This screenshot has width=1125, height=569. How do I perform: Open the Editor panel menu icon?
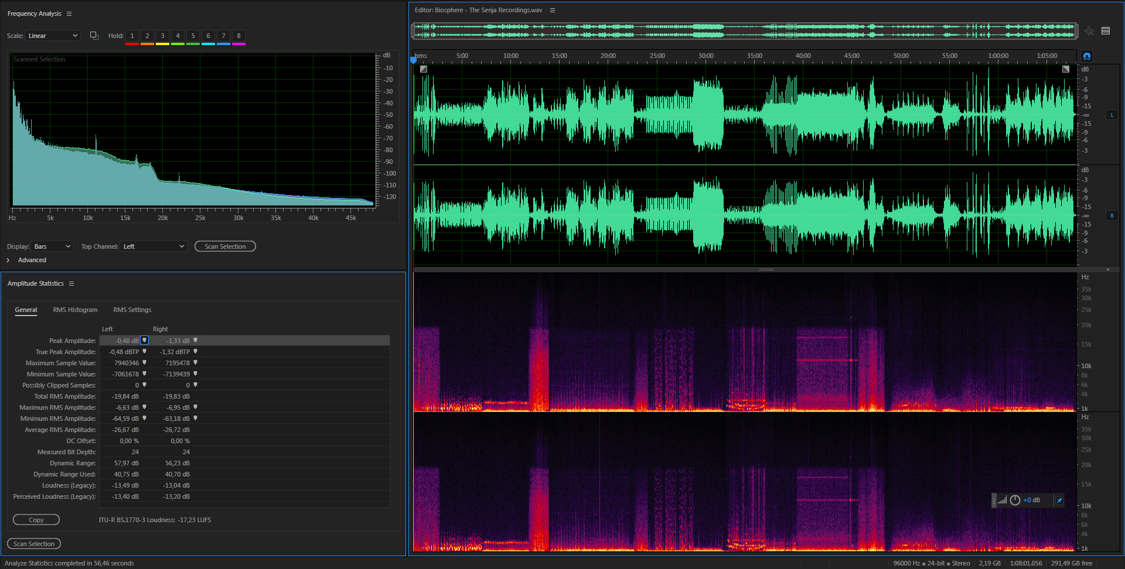(552, 10)
